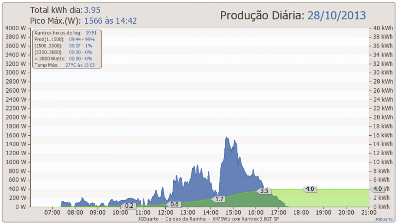Click the 3.5 cumulative kWh marker
This screenshot has width=397, height=224.
pos(264,191)
